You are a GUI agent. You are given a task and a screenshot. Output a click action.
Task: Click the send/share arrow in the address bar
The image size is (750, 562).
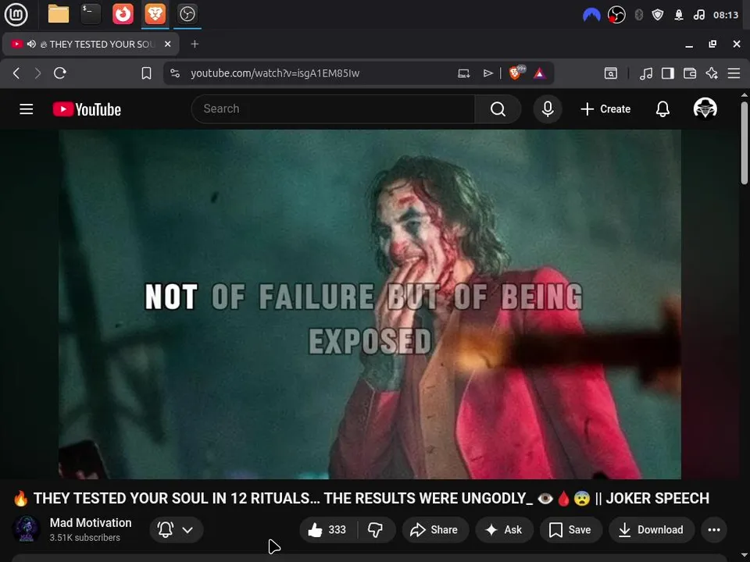pyautogui.click(x=487, y=73)
